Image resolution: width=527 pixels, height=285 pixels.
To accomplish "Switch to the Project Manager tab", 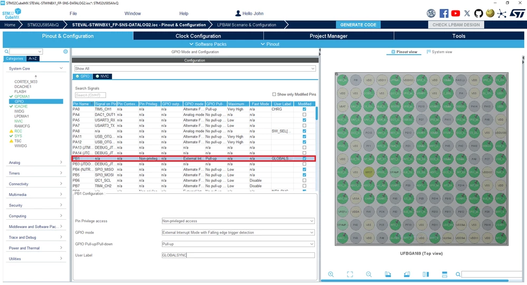I will click(328, 36).
